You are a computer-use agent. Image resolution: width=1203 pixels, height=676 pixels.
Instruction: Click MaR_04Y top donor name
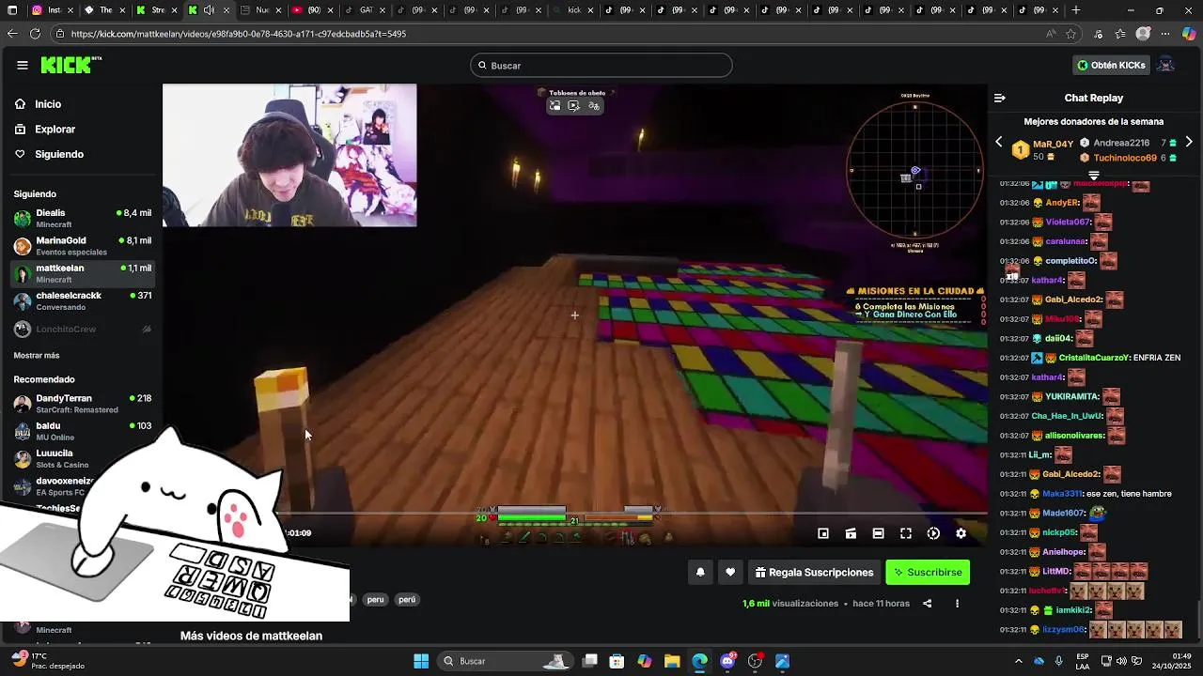point(1053,144)
